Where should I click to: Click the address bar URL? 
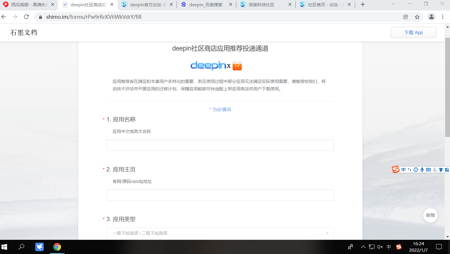click(x=94, y=17)
